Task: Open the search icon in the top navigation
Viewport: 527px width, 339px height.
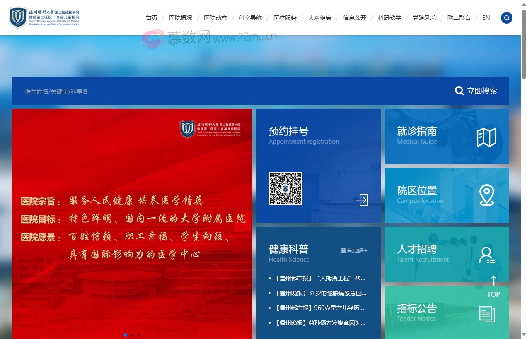Action: click(506, 18)
